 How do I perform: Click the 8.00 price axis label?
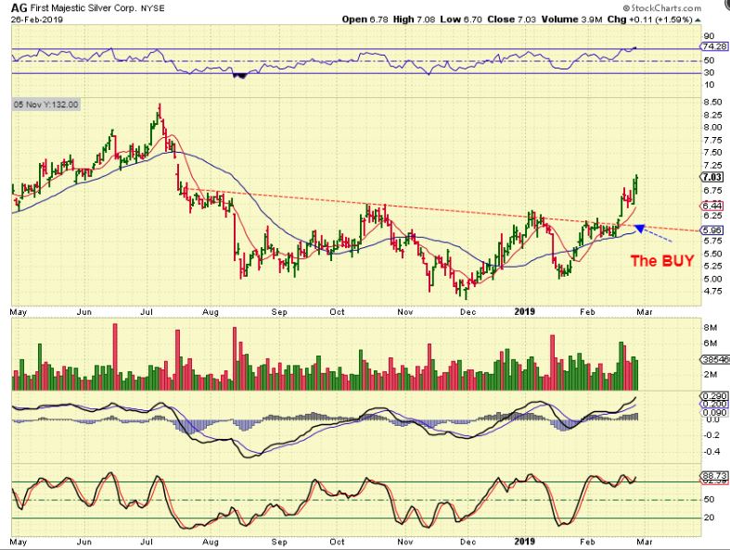click(x=713, y=127)
